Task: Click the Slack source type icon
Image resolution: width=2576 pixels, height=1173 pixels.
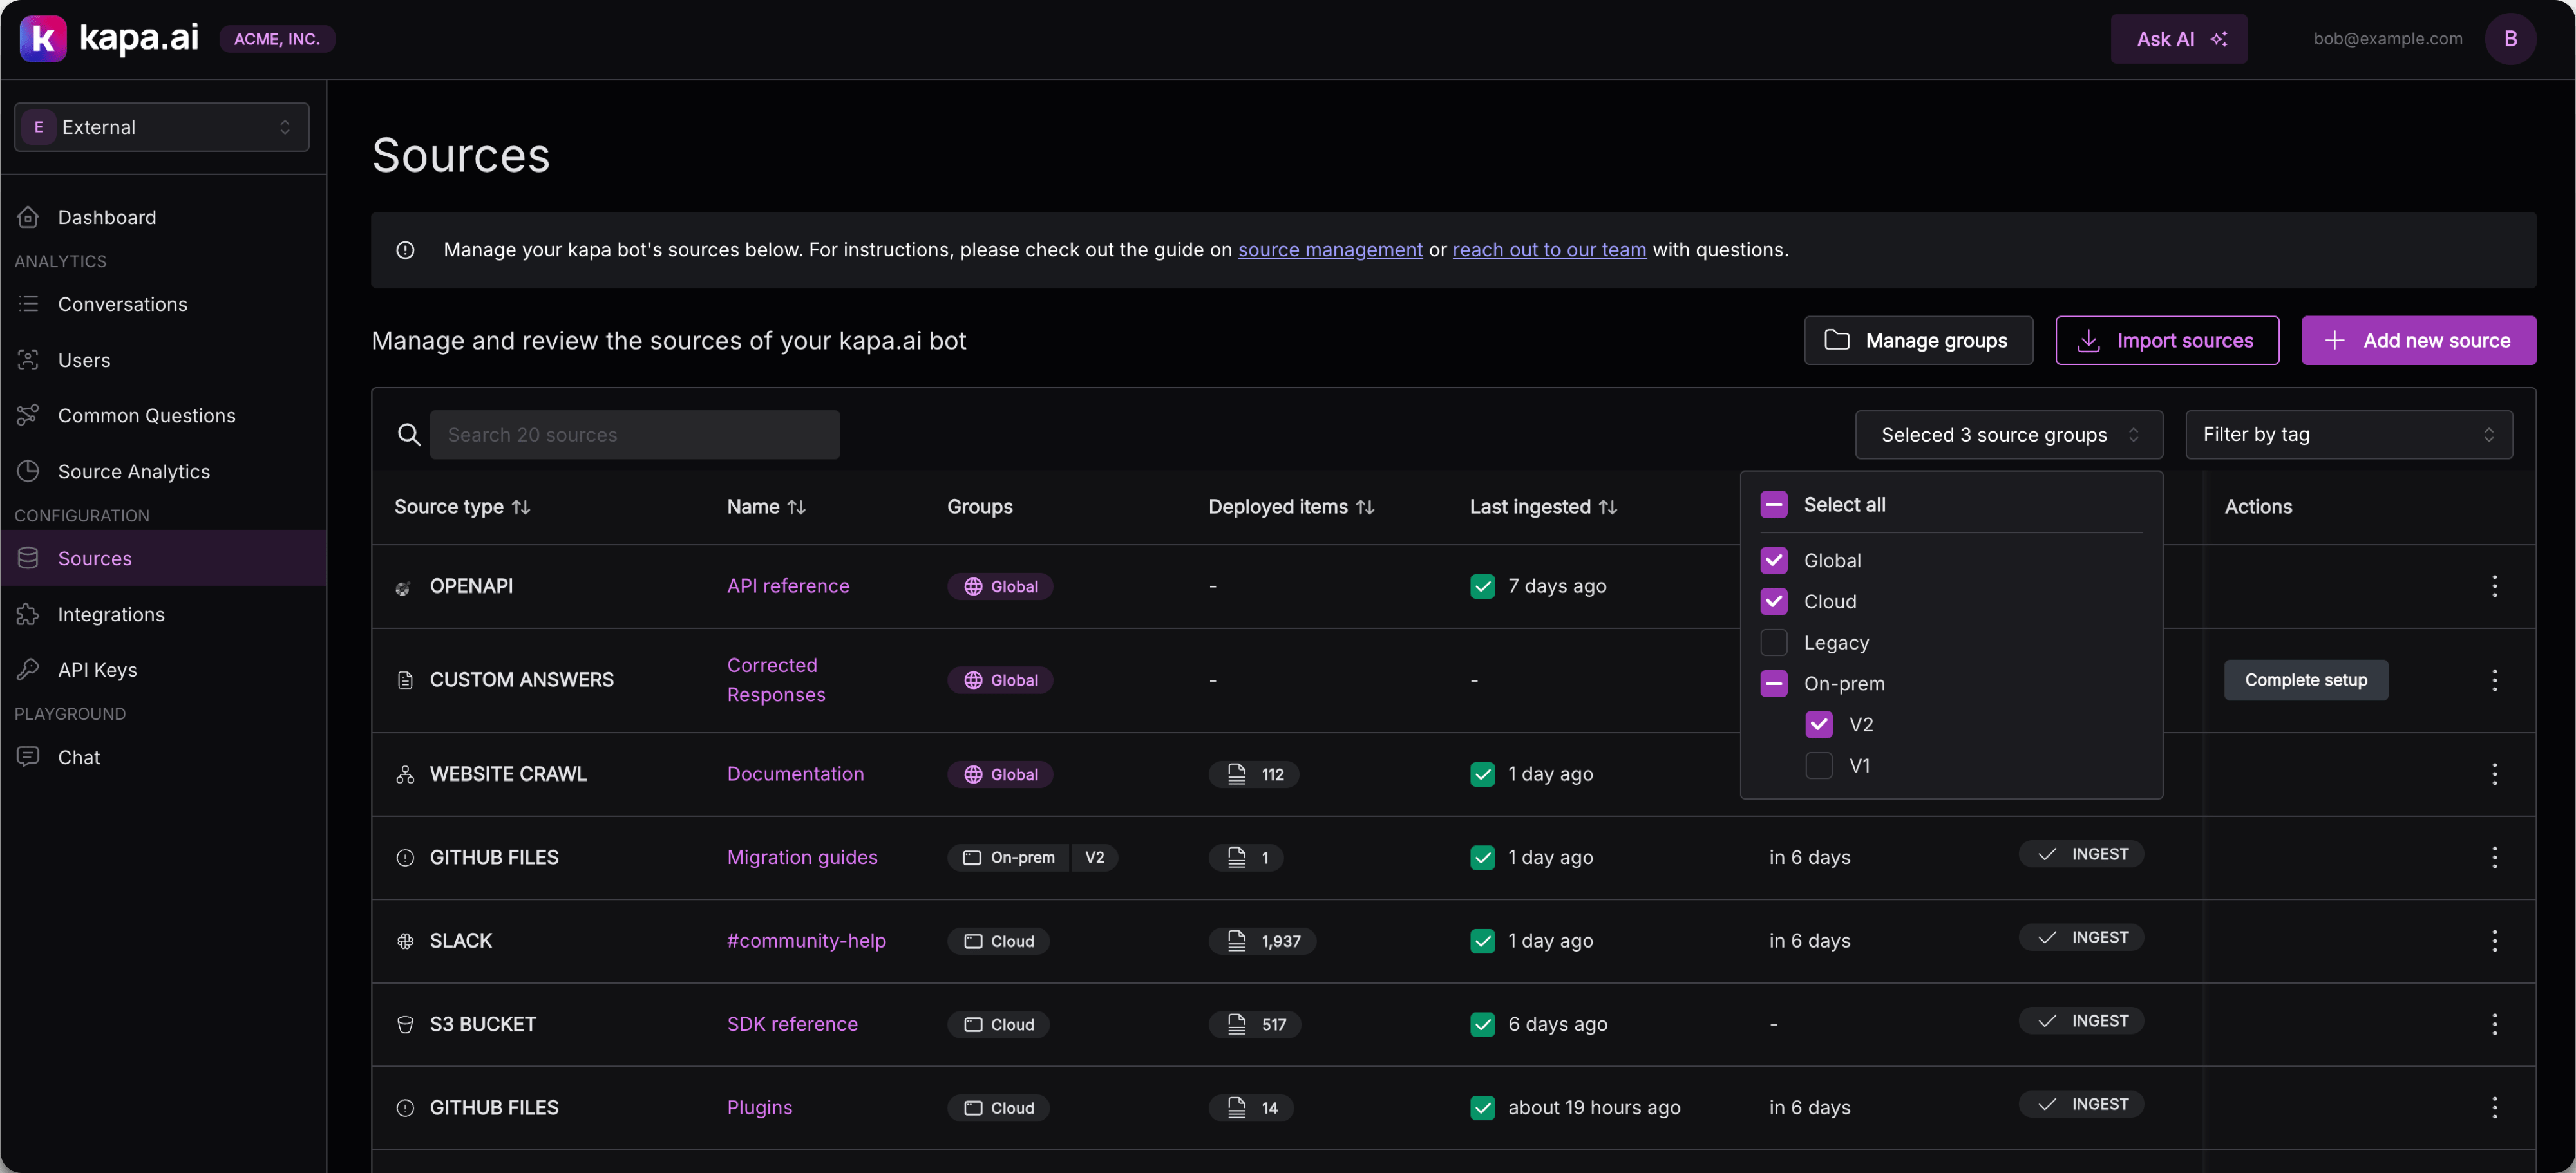Action: 404,941
